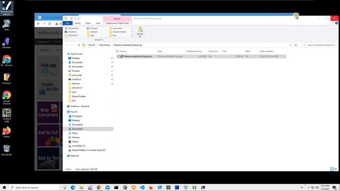Click Downloads in address breadcrumb

105,45
